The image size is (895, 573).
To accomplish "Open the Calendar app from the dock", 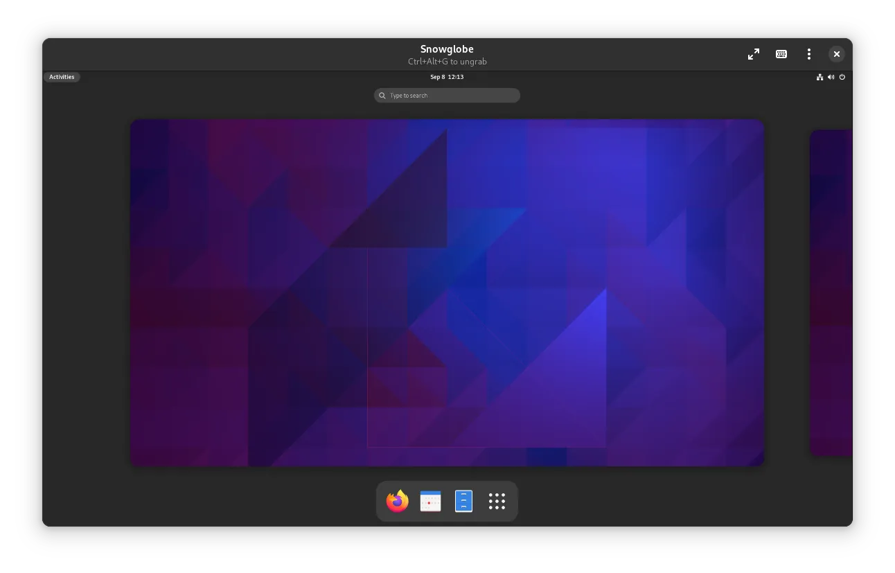I will pyautogui.click(x=430, y=501).
